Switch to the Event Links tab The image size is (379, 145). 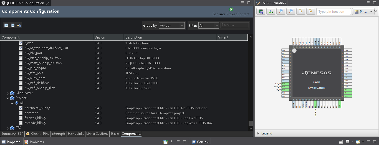(x=76, y=134)
